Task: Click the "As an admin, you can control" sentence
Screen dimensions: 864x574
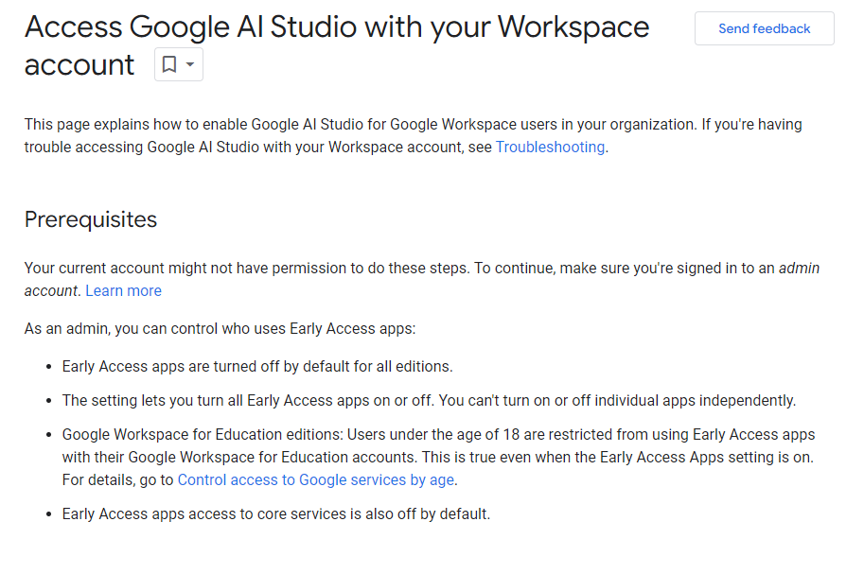Action: click(x=220, y=328)
